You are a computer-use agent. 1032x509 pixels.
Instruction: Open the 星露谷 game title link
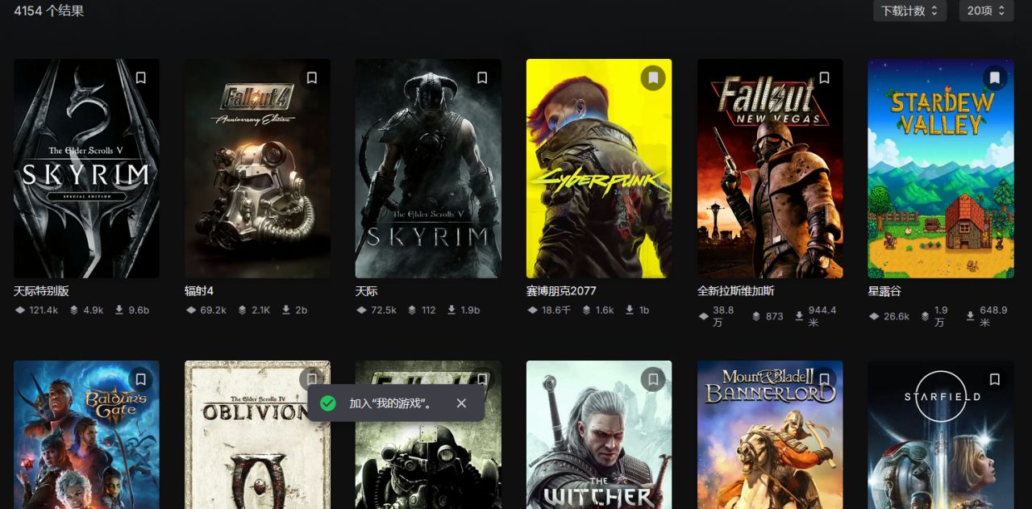pyautogui.click(x=884, y=291)
